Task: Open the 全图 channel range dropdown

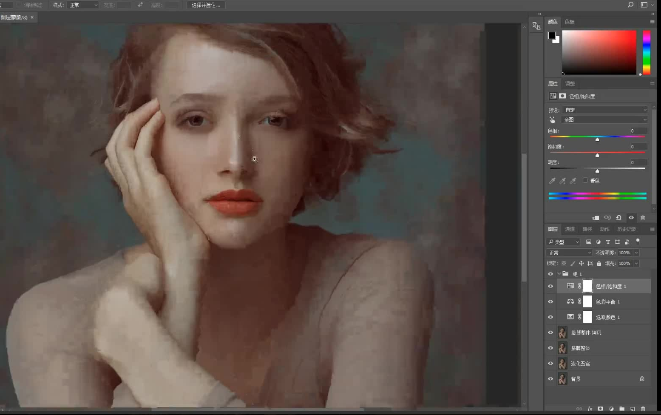Action: point(604,120)
